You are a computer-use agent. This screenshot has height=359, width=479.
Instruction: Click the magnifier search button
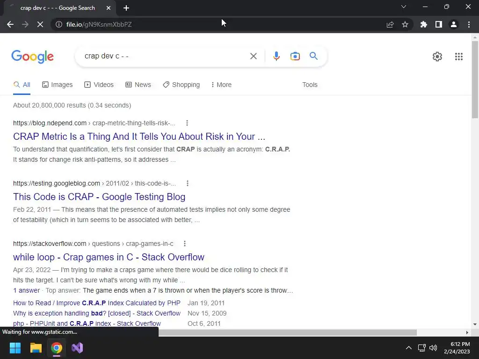tap(313, 56)
